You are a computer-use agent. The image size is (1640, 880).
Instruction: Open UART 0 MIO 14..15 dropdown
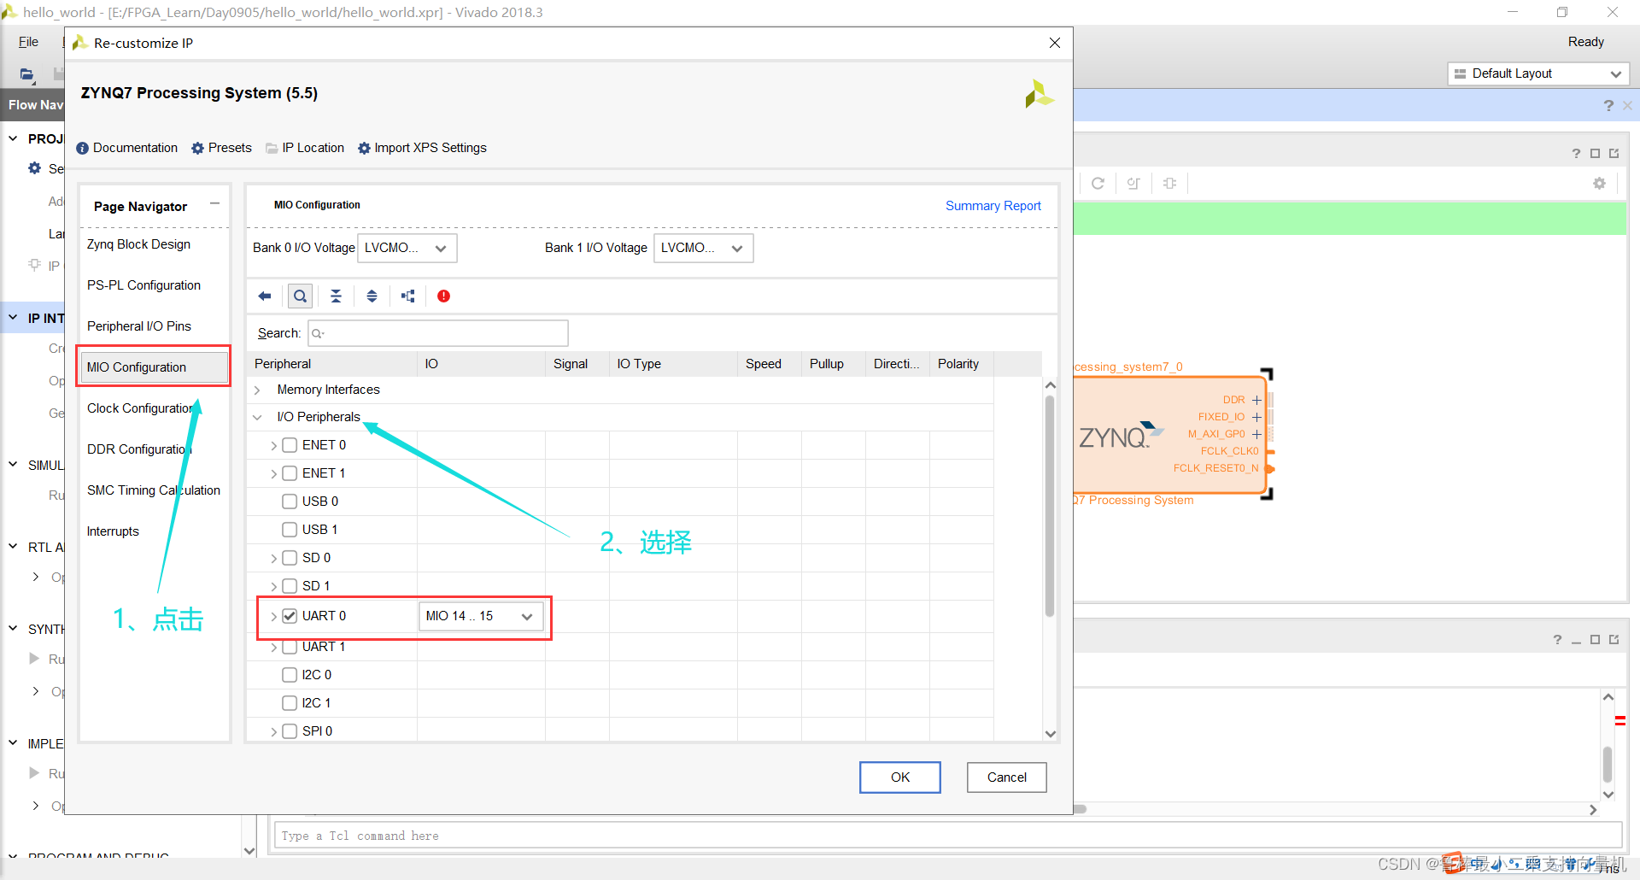tap(481, 616)
